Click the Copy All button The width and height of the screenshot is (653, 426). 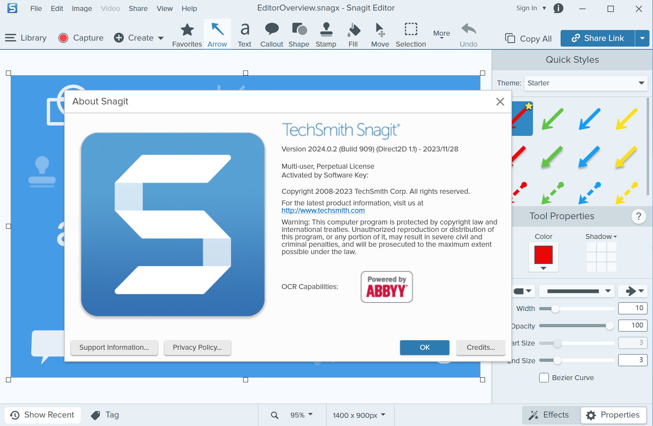[x=528, y=38]
